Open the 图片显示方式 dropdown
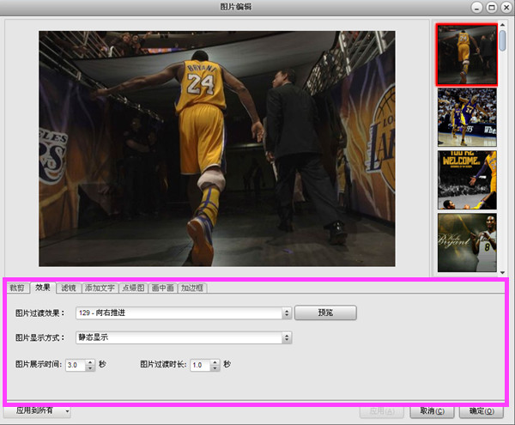The width and height of the screenshot is (515, 425). [x=184, y=337]
